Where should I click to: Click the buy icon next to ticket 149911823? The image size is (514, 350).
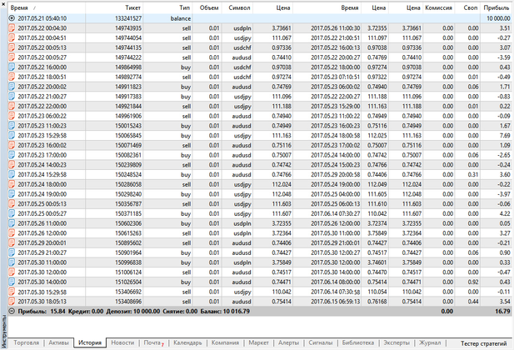pyautogui.click(x=12, y=87)
